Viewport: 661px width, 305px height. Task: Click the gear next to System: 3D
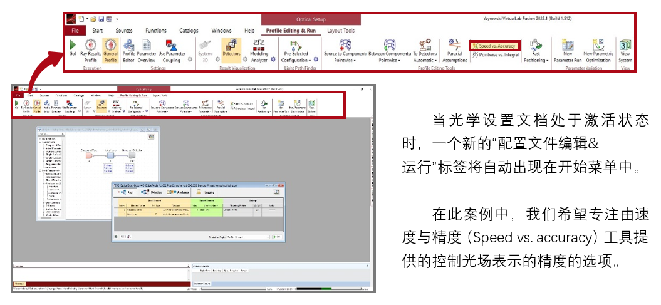click(217, 60)
